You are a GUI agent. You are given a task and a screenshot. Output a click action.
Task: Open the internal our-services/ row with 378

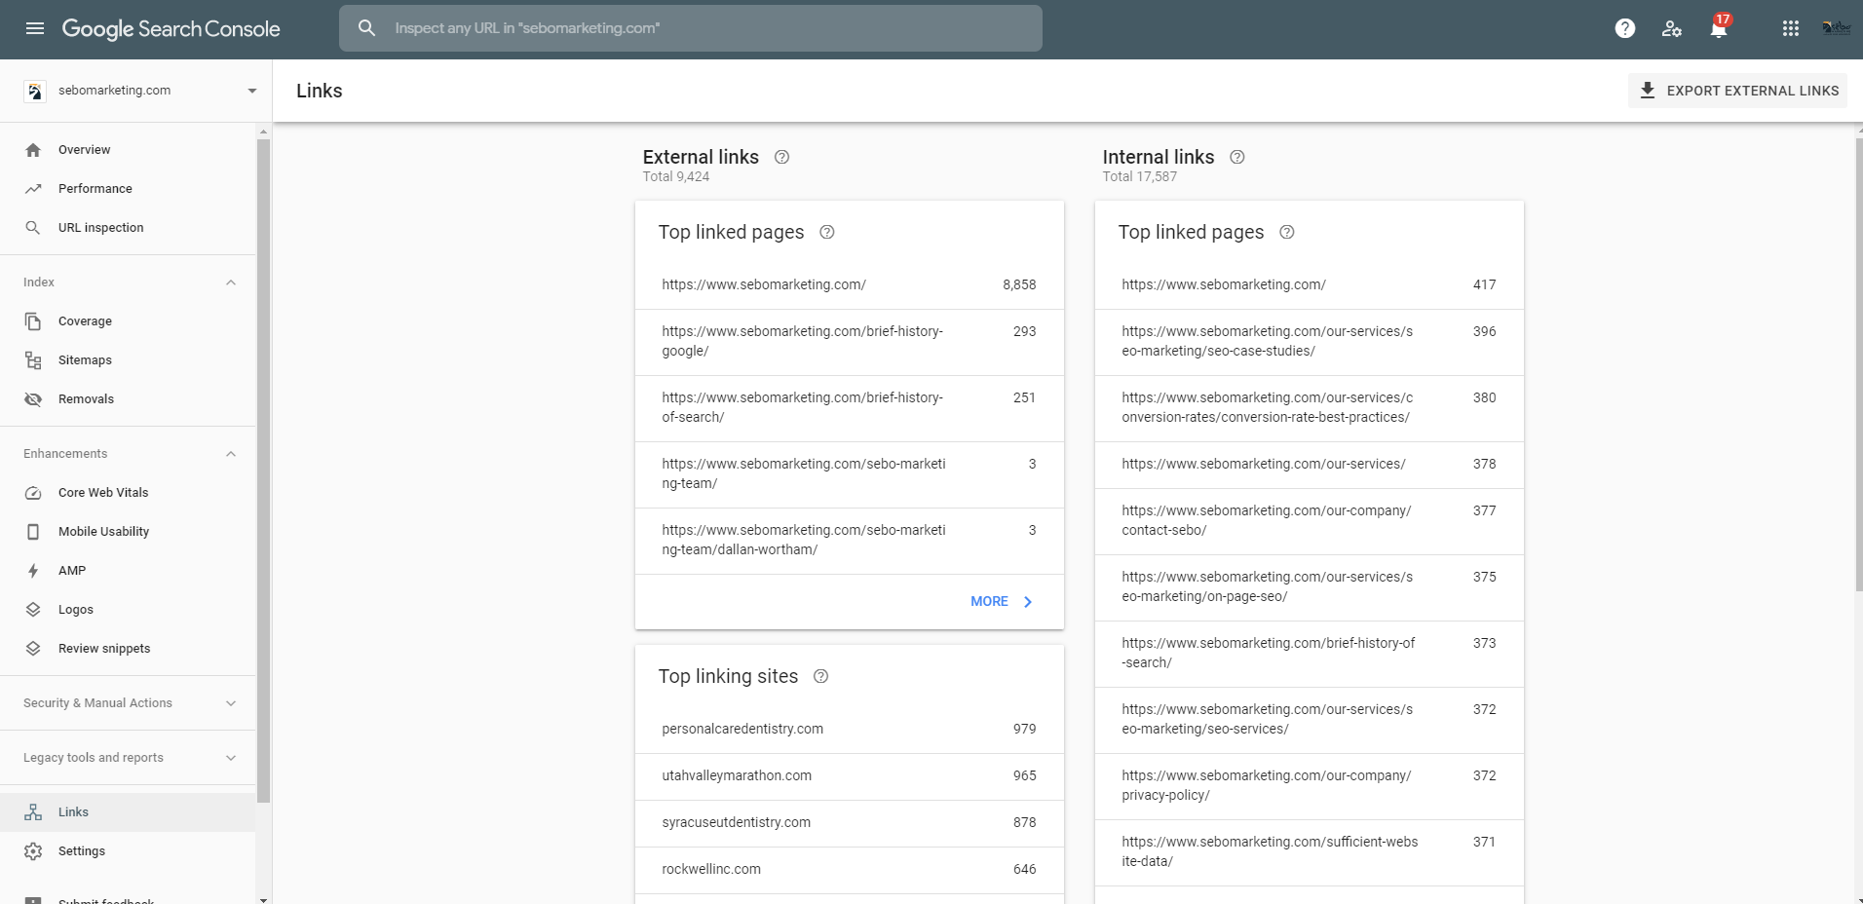pyautogui.click(x=1310, y=465)
